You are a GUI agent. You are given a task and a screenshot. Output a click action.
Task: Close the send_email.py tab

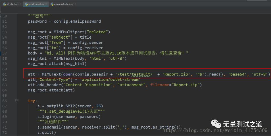pos(46,4)
